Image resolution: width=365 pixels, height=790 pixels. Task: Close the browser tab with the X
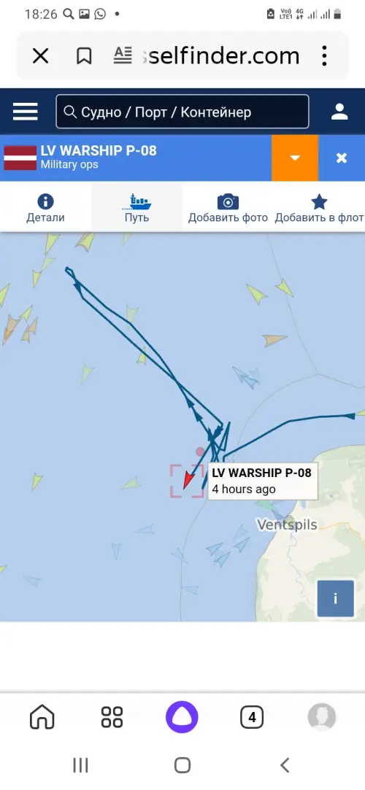click(x=40, y=56)
